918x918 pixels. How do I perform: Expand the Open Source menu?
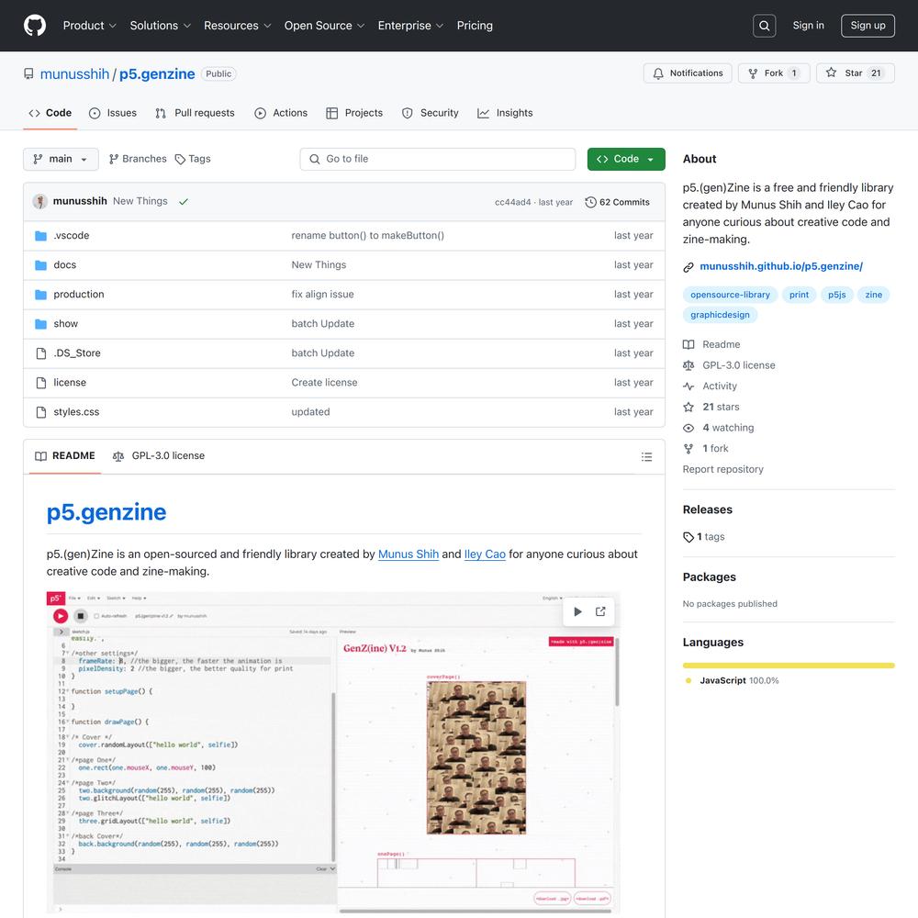tap(324, 26)
